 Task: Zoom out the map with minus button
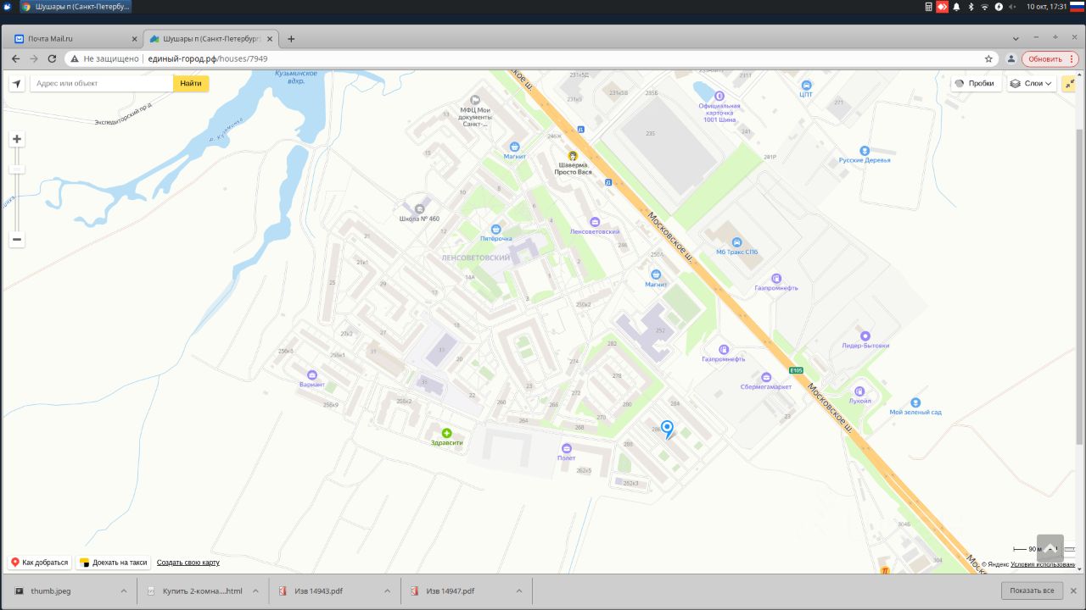click(17, 240)
